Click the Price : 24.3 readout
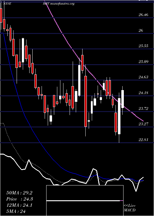154x216 pixels. click(20, 199)
